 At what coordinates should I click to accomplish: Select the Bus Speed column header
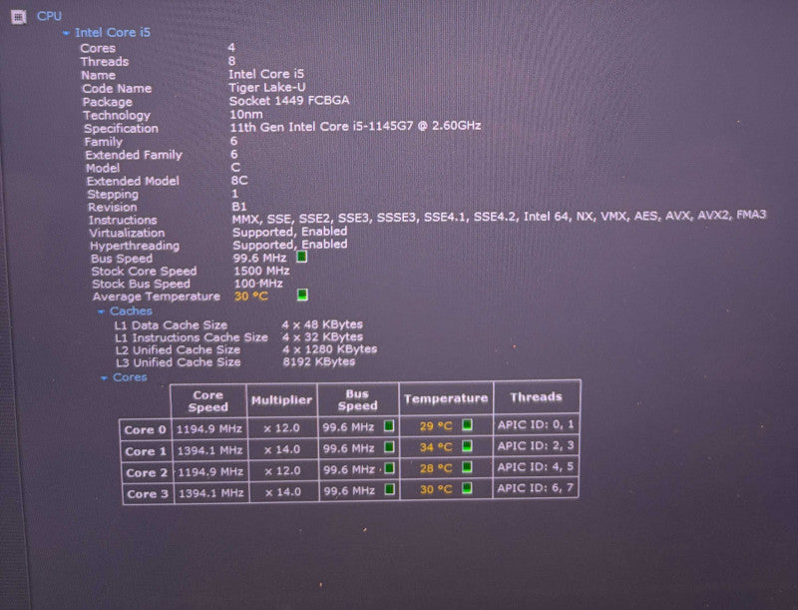pyautogui.click(x=358, y=399)
